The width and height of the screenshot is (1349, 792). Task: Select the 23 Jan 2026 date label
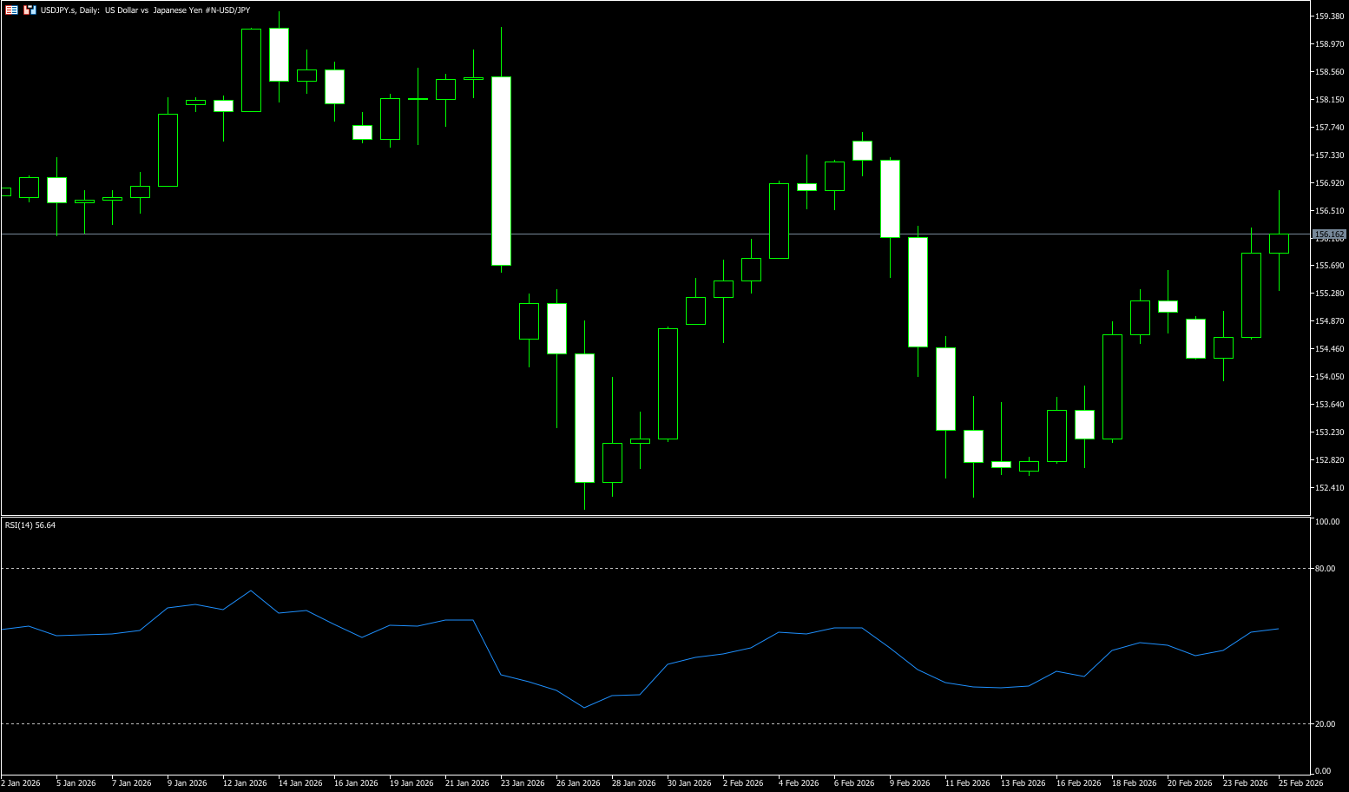tap(523, 783)
